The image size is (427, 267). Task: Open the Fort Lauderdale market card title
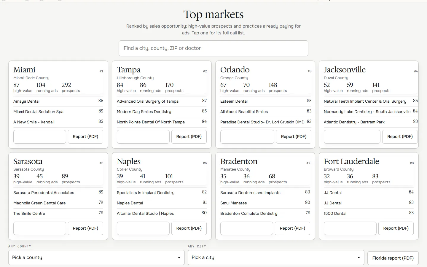coord(351,162)
